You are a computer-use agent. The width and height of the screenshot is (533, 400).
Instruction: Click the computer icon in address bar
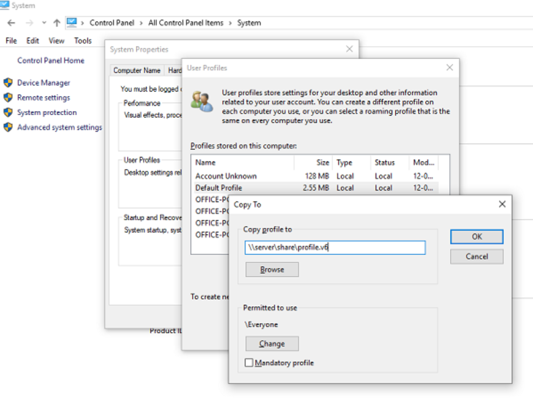72,22
